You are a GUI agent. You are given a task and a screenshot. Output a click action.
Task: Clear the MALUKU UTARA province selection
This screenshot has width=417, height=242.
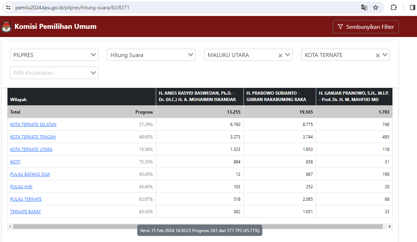280,55
